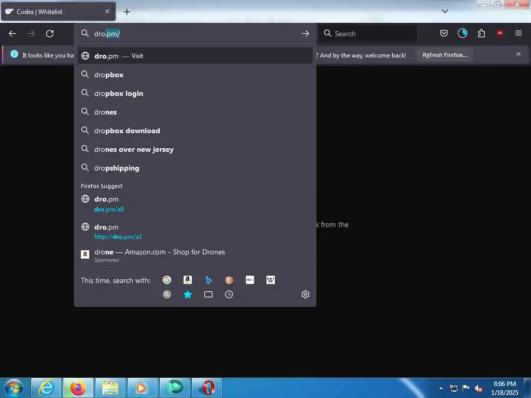Search this time with eBay
The width and height of the screenshot is (531, 398).
point(250,280)
